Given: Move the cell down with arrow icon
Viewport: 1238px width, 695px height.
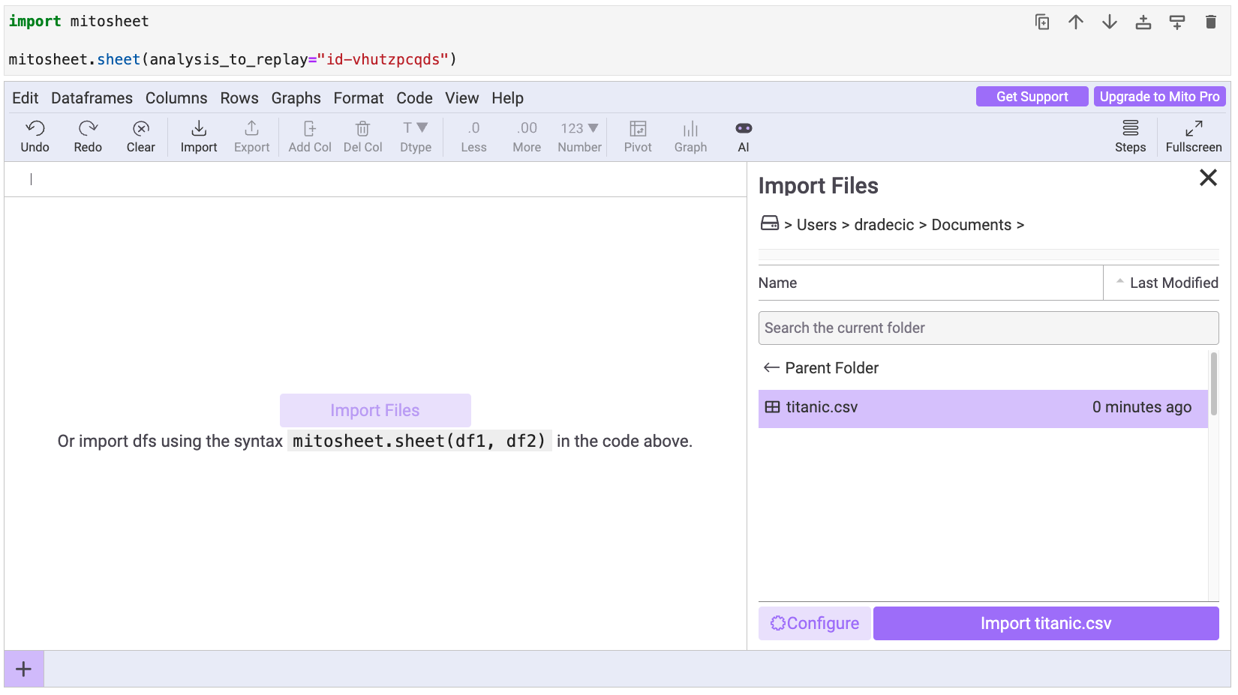Looking at the screenshot, I should tap(1109, 22).
